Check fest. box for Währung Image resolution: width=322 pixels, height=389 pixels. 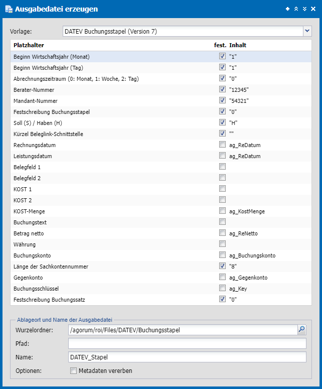point(222,244)
